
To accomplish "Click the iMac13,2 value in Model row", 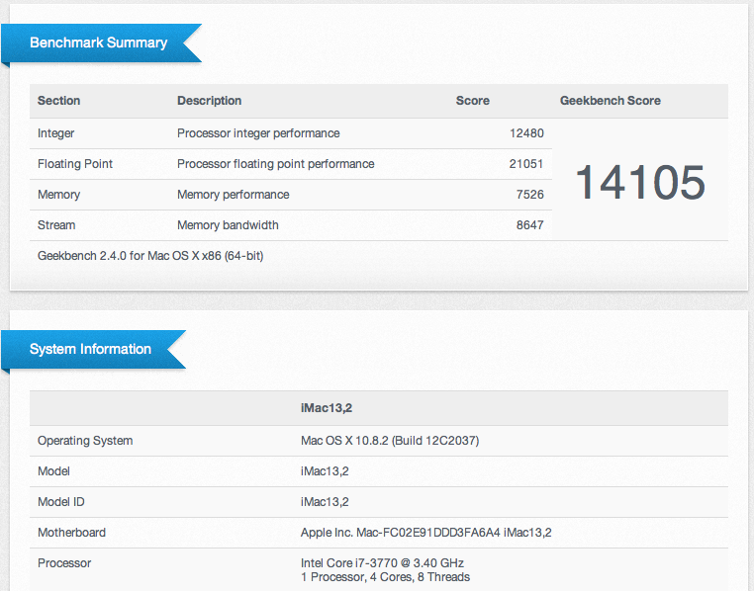I will [x=325, y=471].
